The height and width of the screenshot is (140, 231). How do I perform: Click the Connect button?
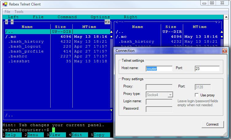click(x=213, y=124)
